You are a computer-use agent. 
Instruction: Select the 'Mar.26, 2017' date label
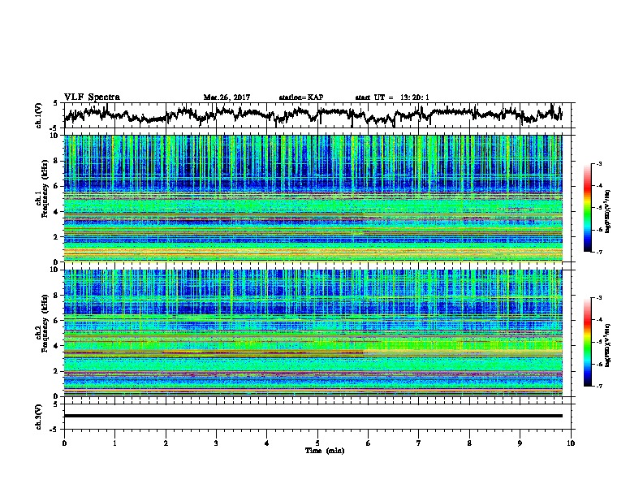227,97
